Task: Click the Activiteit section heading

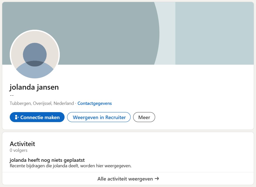Action: pyautogui.click(x=22, y=144)
